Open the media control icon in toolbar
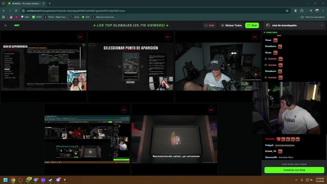The width and height of the screenshot is (327, 184). (311, 11)
